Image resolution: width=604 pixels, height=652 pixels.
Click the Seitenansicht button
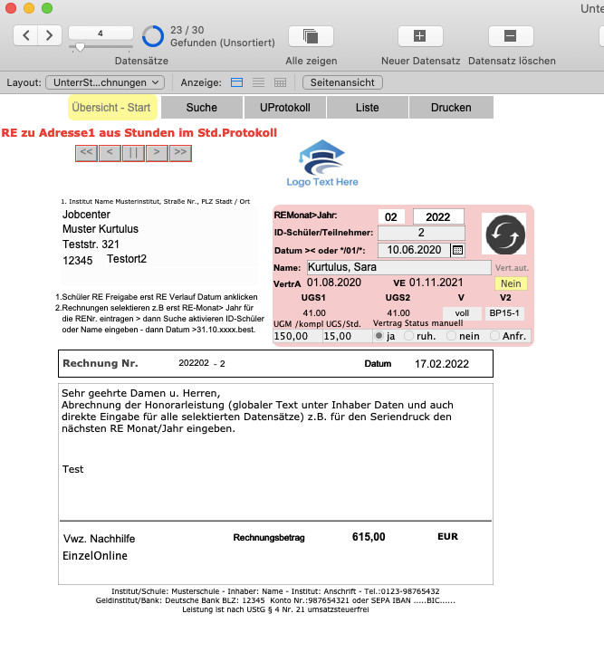pos(342,82)
